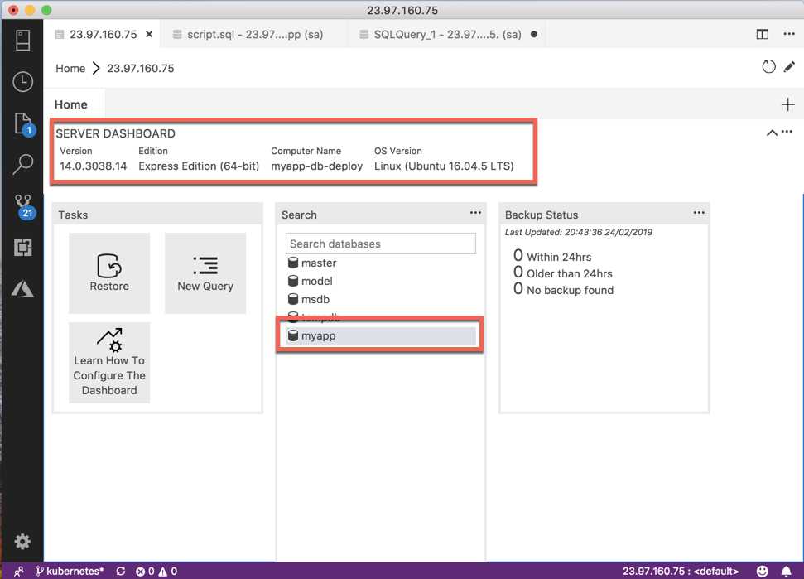
Task: Open the Extensions panel
Action: [x=22, y=245]
